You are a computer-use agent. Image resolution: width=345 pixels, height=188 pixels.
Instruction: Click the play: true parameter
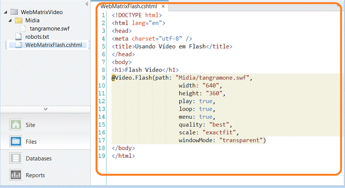(197, 101)
